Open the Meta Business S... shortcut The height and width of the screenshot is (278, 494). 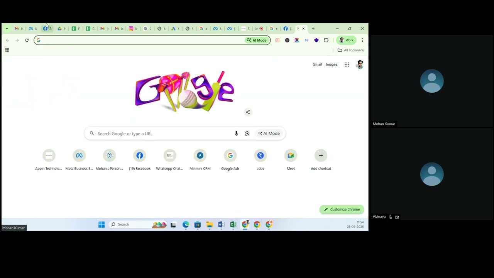coord(79,160)
